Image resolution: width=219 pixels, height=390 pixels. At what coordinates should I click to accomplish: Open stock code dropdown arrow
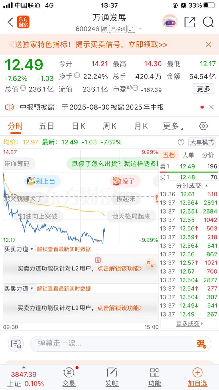coord(140,29)
